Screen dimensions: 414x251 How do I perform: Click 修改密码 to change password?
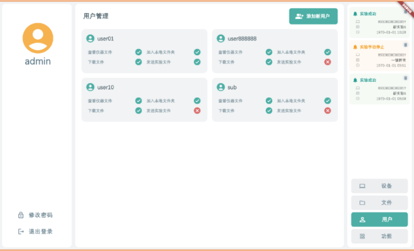point(35,215)
